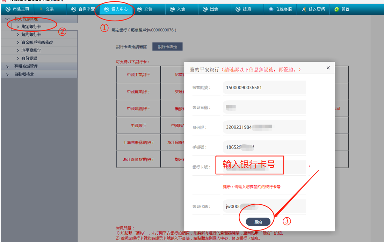
Task: Click the 修改密碼 key icon
Action: point(304,9)
